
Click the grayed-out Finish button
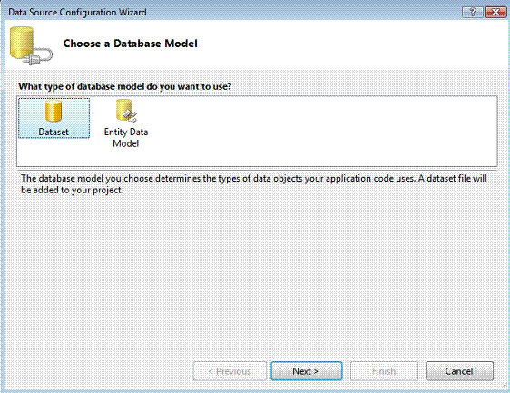[384, 371]
